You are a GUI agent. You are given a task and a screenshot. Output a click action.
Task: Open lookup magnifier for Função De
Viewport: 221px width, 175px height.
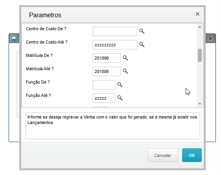(x=120, y=84)
